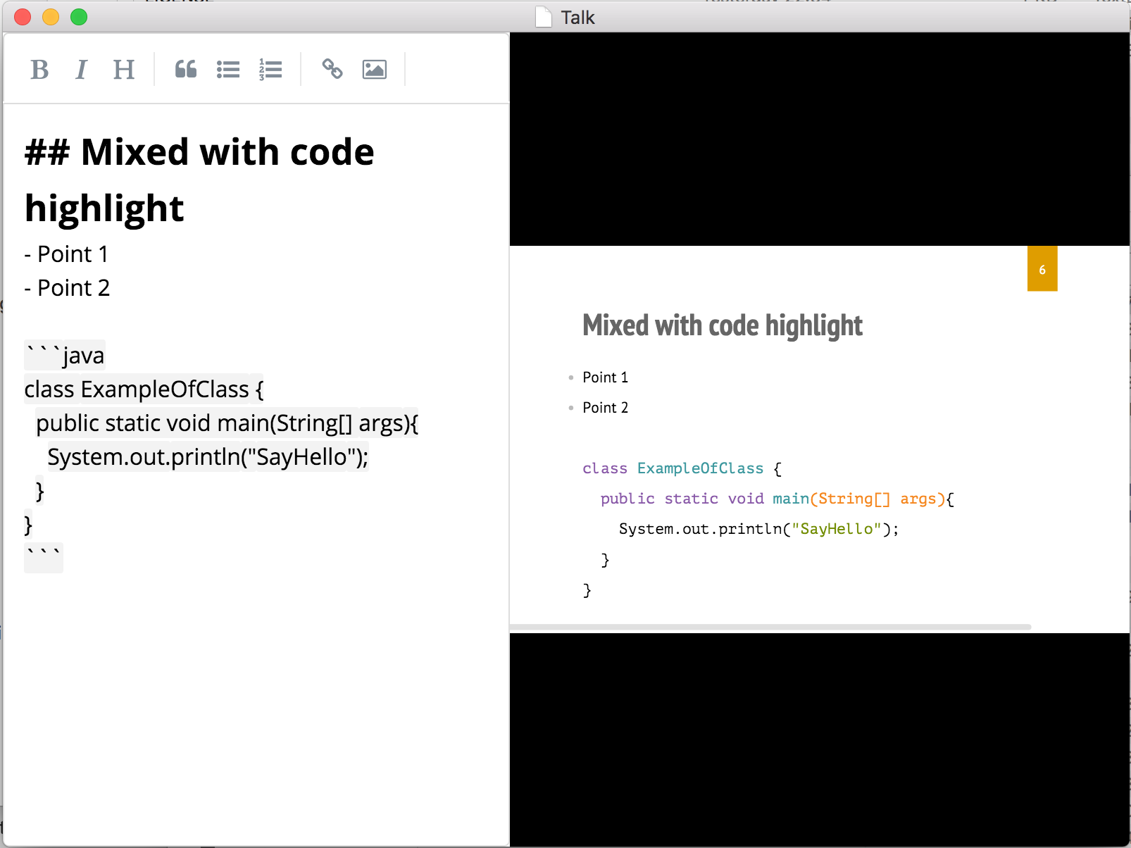The width and height of the screenshot is (1131, 848).
Task: Click 'Point 2' bullet in slide preview
Action: 605,408
